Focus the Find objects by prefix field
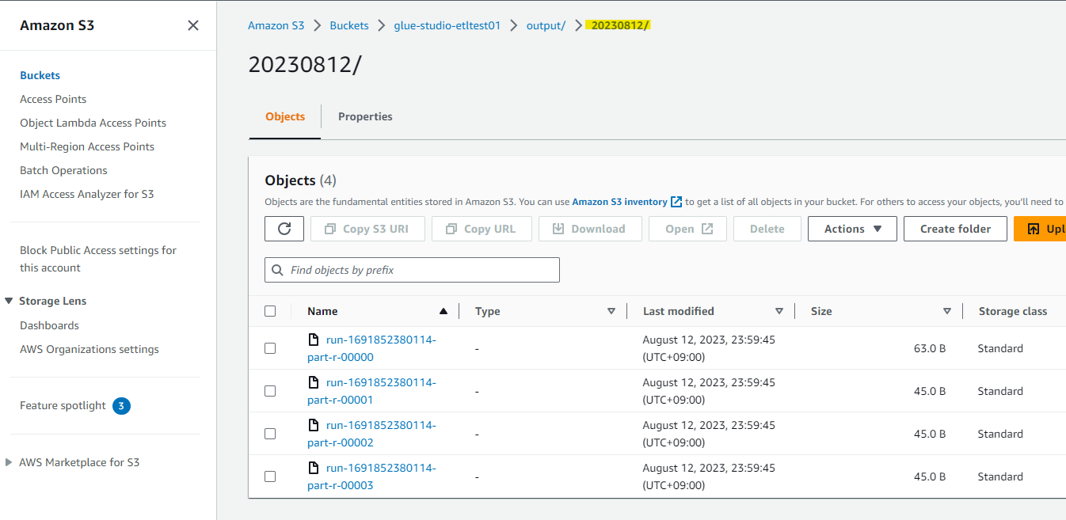Viewport: 1066px width, 520px height. pos(420,270)
